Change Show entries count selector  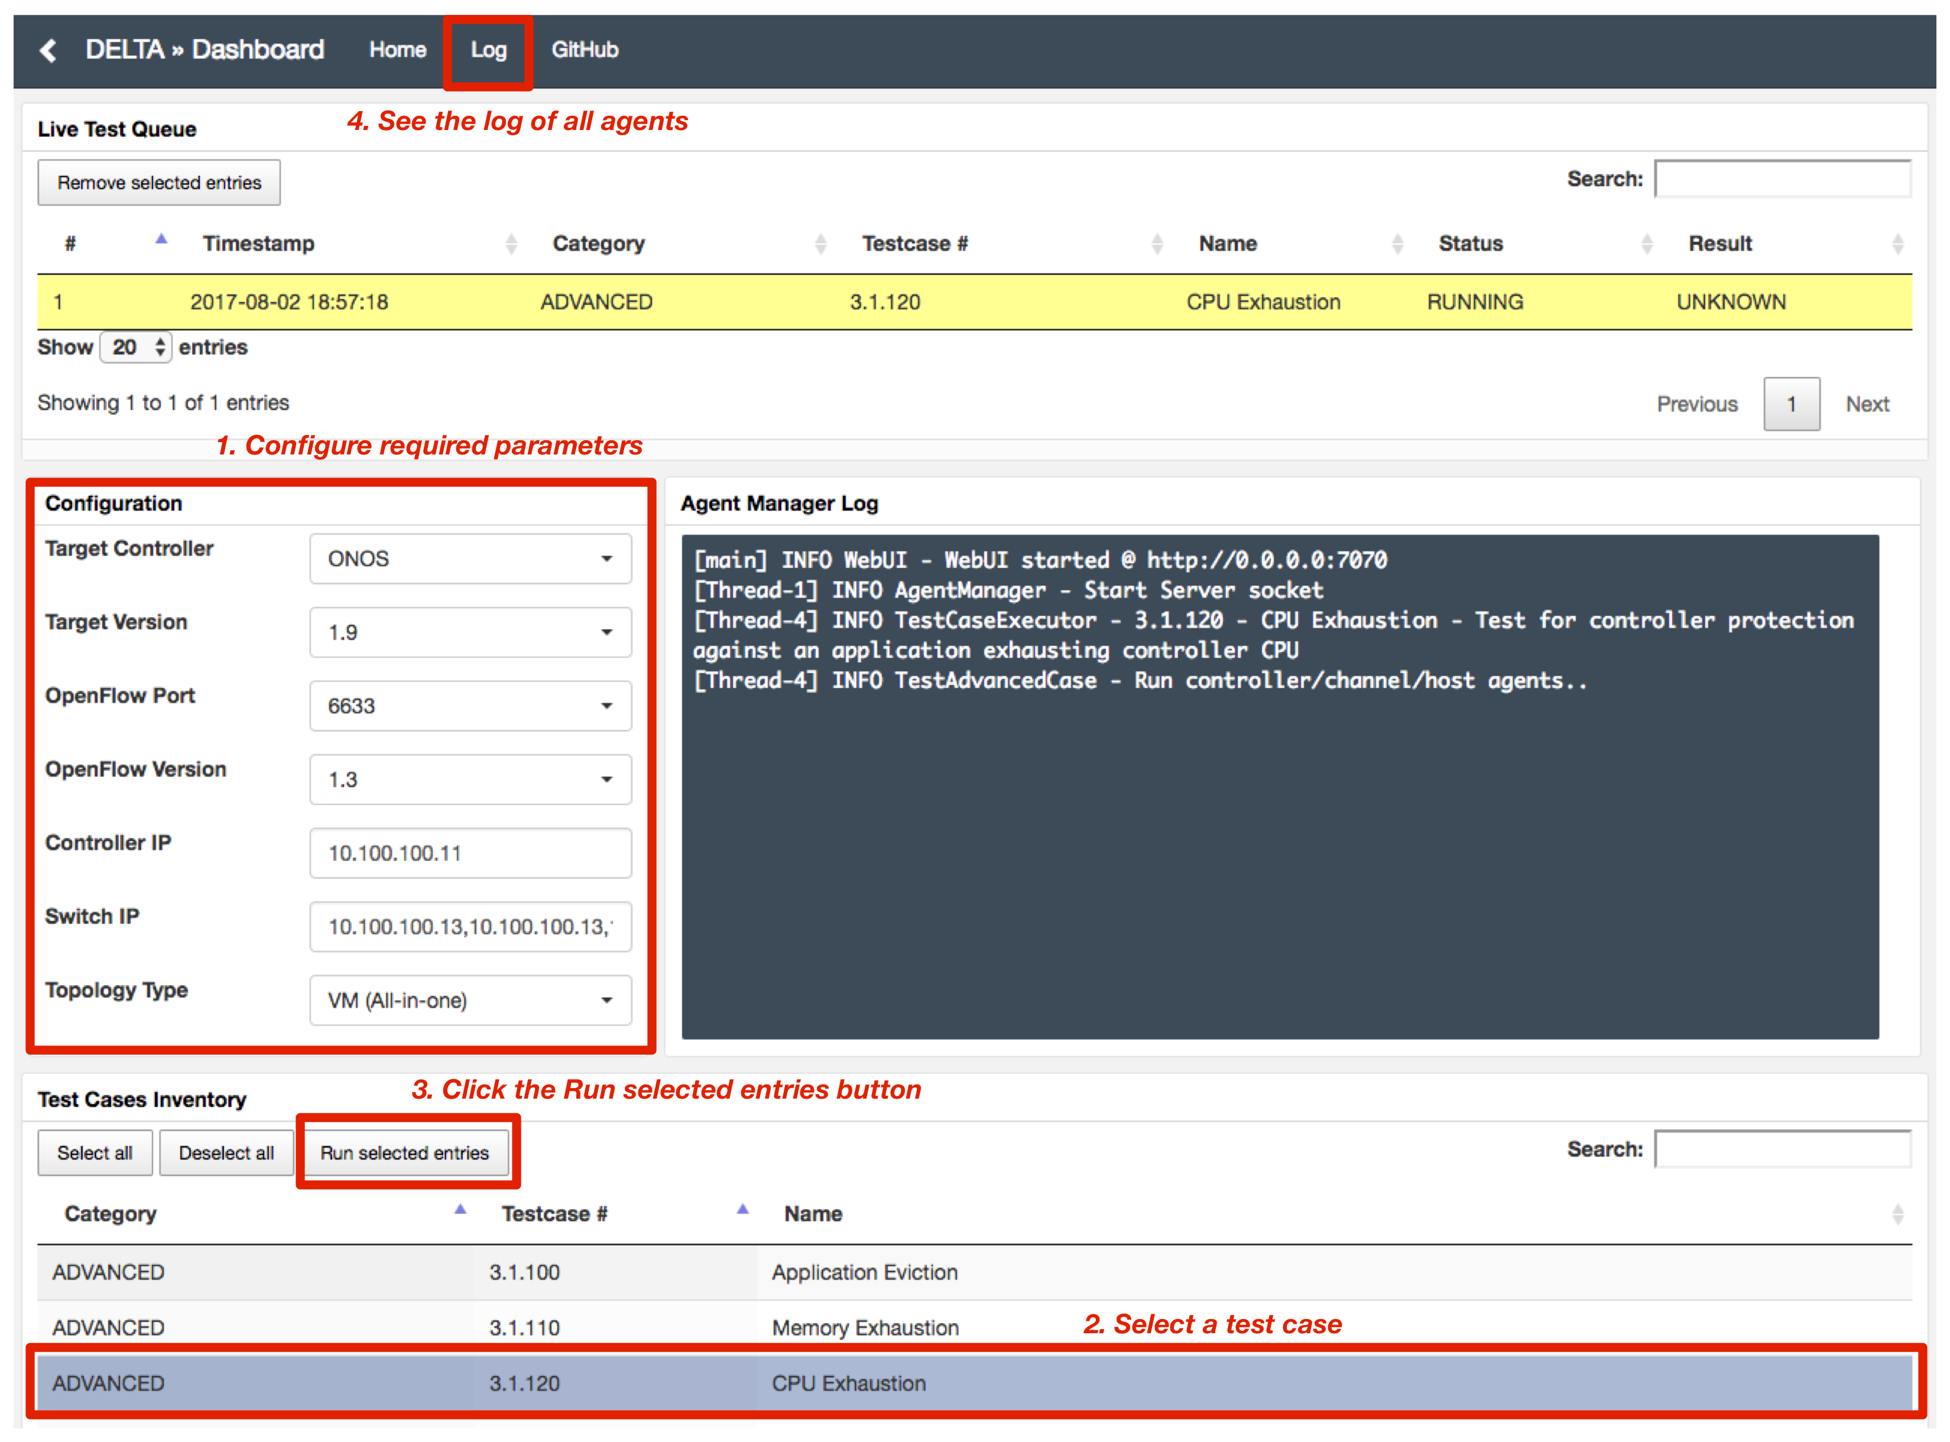[136, 347]
